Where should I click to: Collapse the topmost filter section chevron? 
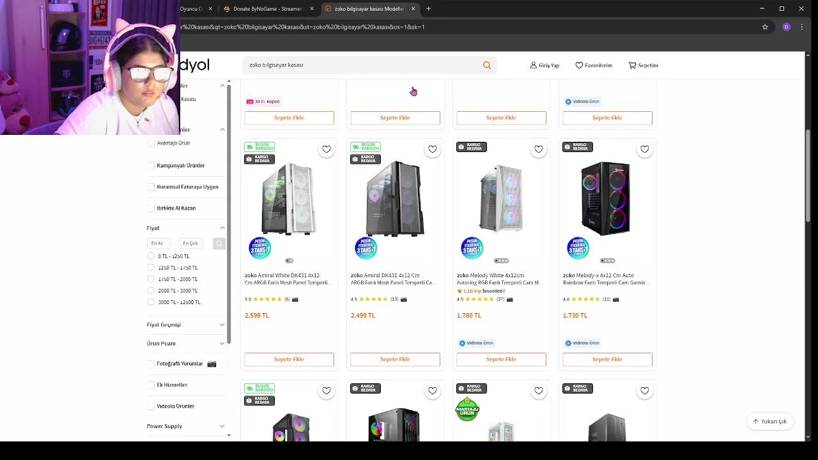click(222, 86)
